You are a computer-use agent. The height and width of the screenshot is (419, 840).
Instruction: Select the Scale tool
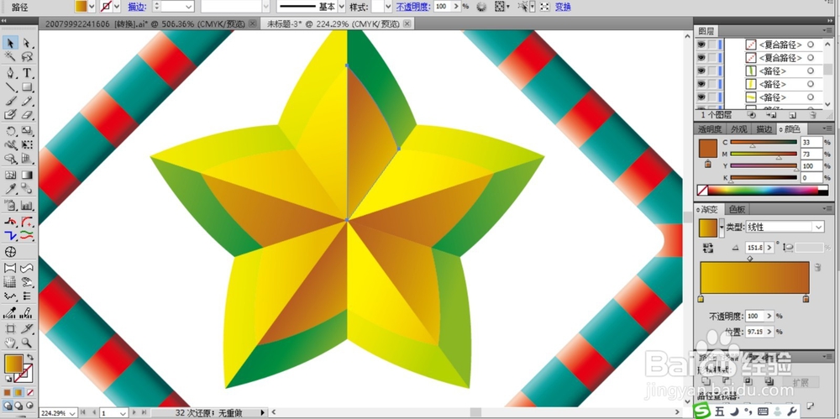[27, 131]
